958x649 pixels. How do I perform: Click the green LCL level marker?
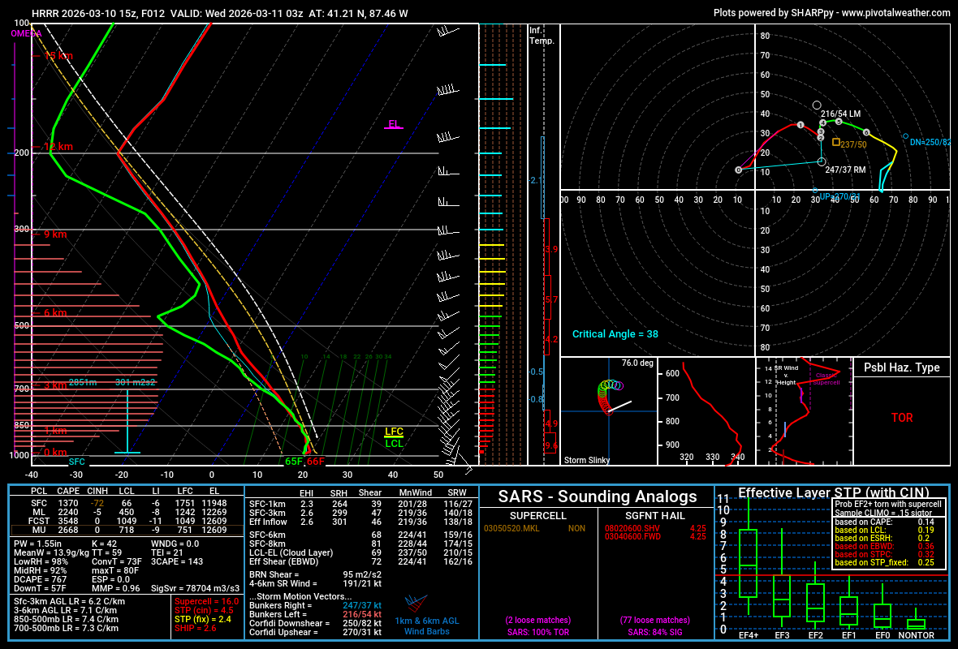coord(394,444)
